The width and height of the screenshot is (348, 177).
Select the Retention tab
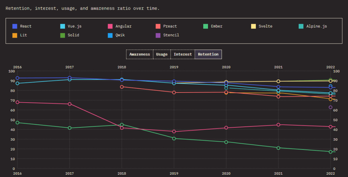point(208,54)
